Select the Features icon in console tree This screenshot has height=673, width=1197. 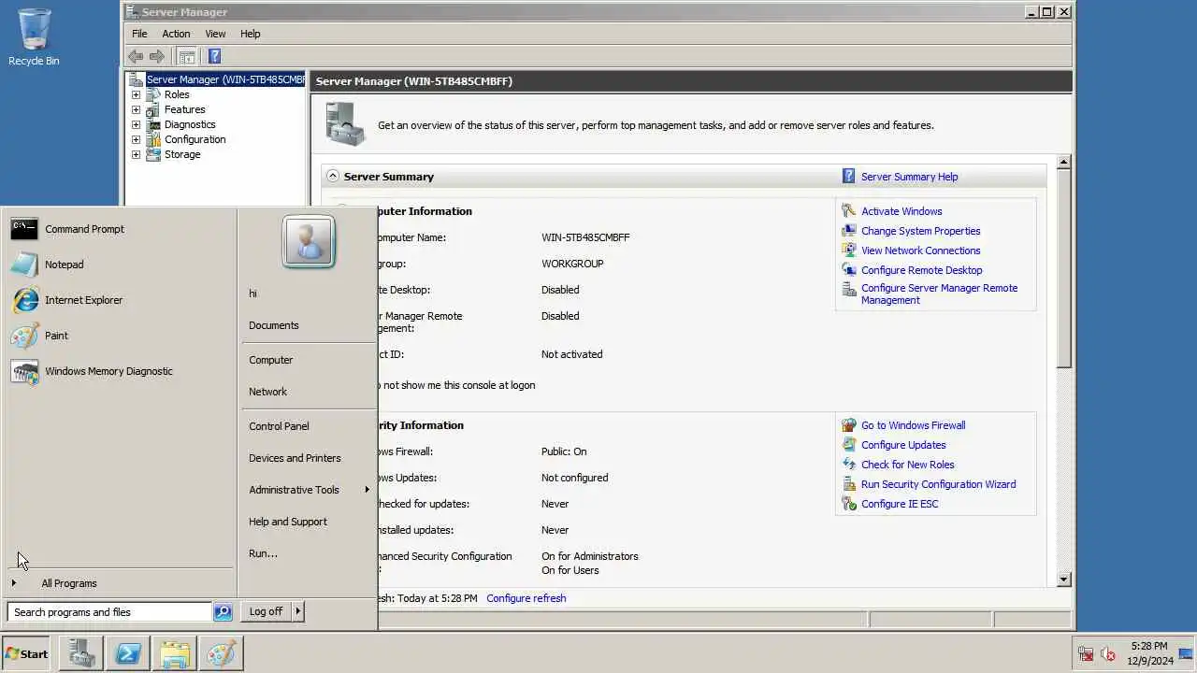pyautogui.click(x=153, y=109)
